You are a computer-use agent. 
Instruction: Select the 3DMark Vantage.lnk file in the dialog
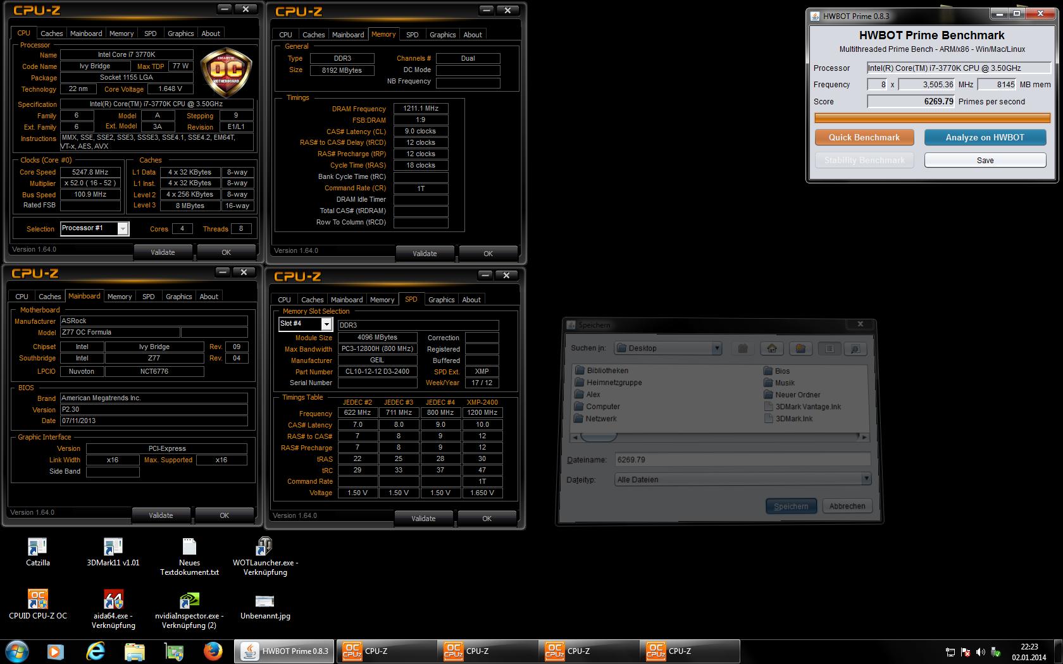(x=802, y=407)
